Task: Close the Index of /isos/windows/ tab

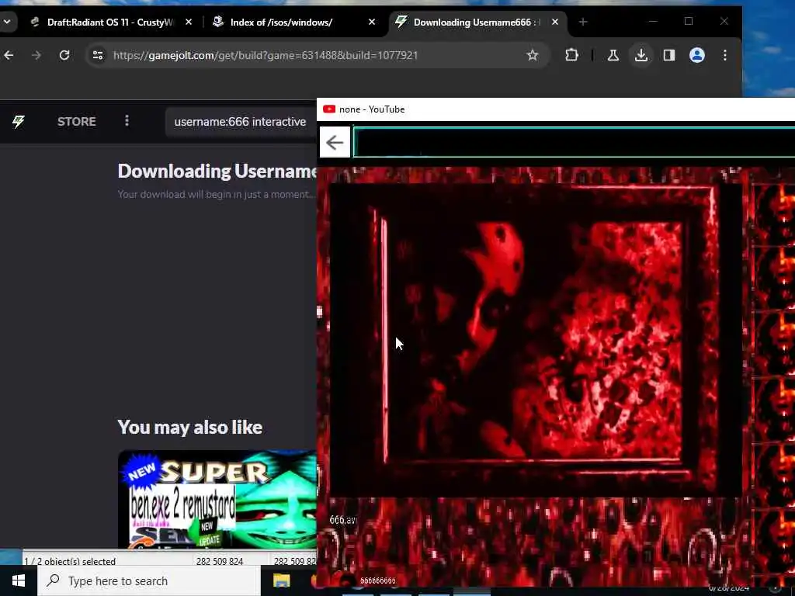Action: click(372, 23)
